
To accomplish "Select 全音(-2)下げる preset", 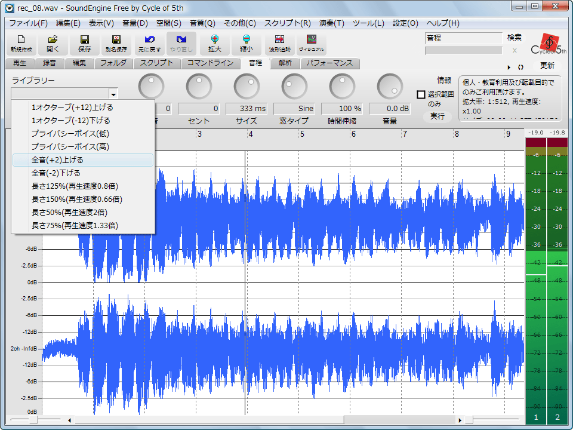I will [82, 173].
